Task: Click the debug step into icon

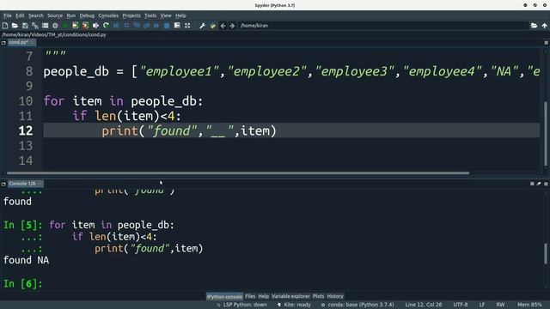Action: (137, 26)
